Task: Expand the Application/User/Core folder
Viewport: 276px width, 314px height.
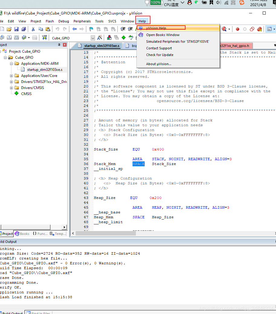Action: tap(11, 76)
